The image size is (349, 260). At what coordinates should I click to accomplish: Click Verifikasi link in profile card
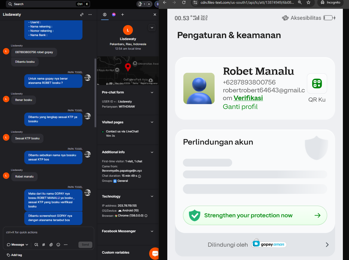pos(248,98)
